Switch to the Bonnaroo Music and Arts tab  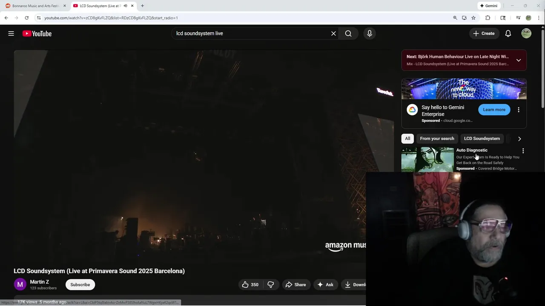point(35,6)
